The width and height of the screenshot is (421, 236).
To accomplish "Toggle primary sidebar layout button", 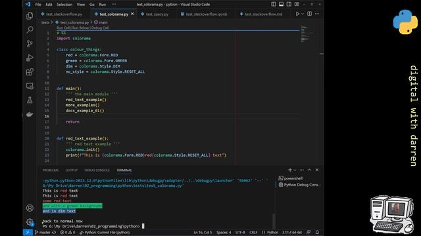I will click(274, 5).
